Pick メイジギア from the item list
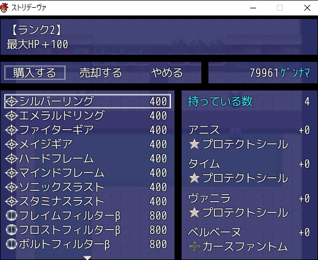 click(88, 144)
